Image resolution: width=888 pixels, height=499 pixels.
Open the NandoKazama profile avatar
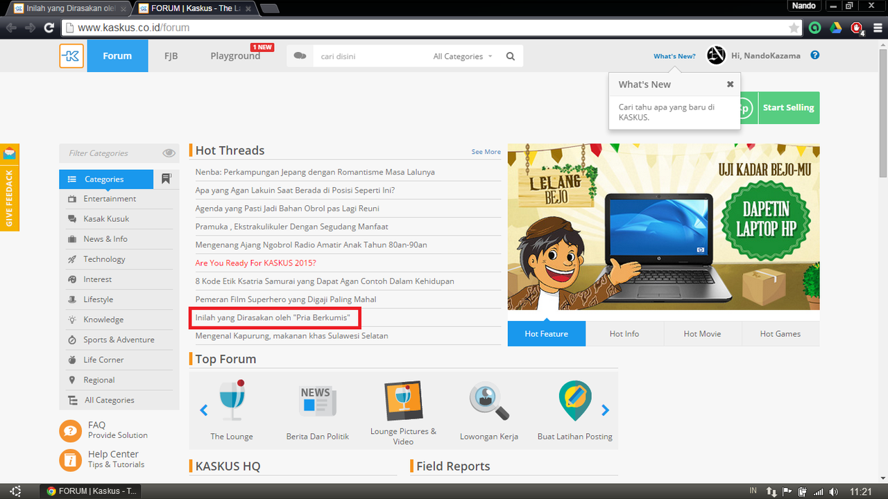point(716,55)
